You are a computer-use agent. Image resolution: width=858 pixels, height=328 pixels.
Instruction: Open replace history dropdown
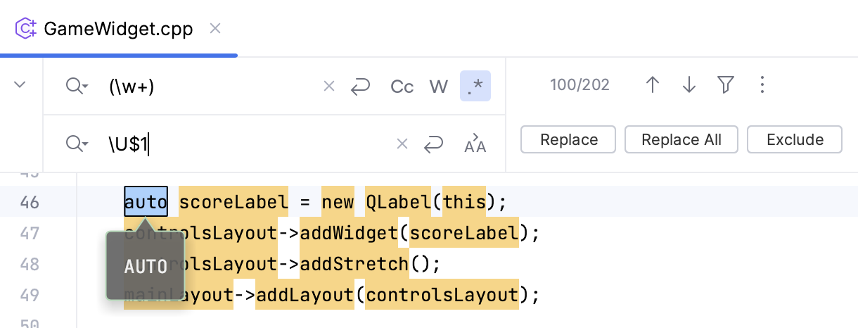[x=77, y=144]
